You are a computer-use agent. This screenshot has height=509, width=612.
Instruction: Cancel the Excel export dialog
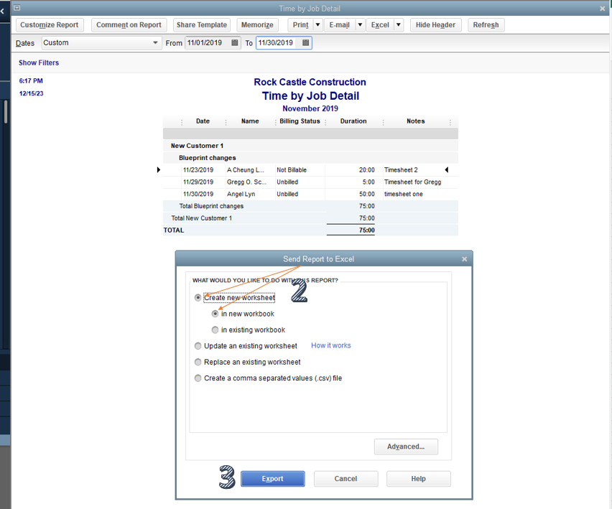pos(346,479)
